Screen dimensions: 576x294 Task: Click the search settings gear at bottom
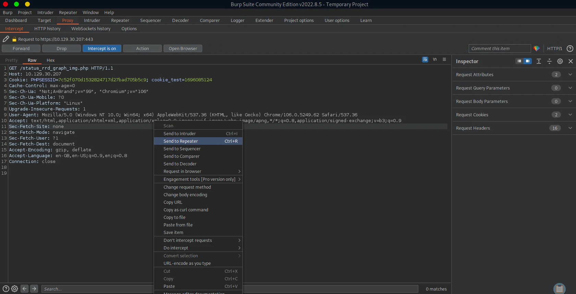coord(14,289)
